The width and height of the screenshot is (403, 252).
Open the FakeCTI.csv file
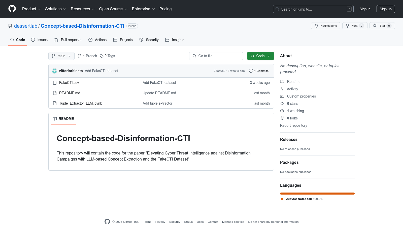pyautogui.click(x=69, y=83)
